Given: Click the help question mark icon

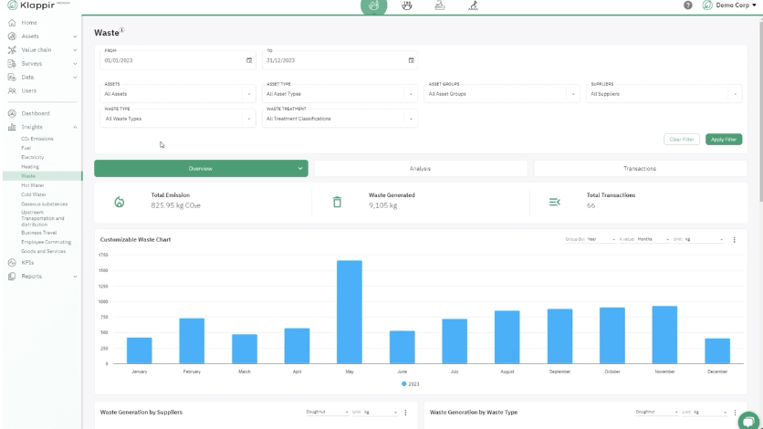Looking at the screenshot, I should pos(688,5).
